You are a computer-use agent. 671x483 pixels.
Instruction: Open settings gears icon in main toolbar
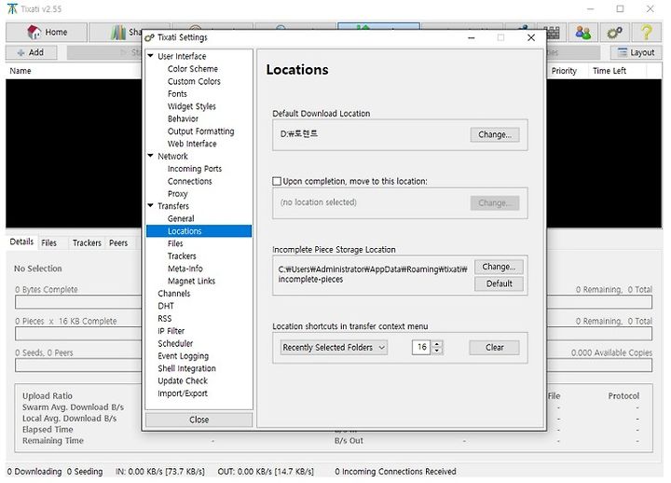click(615, 32)
